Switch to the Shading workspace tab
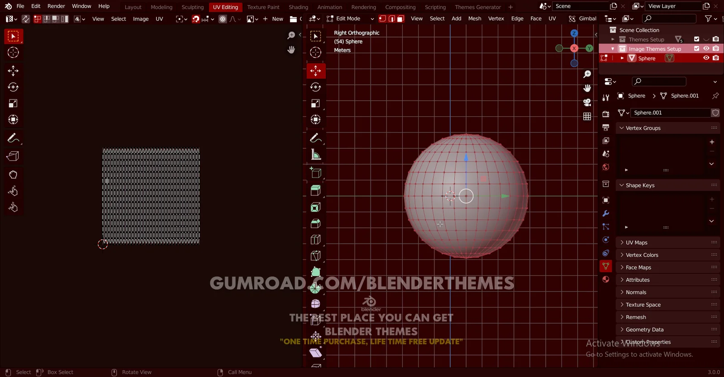This screenshot has height=377, width=724. pyautogui.click(x=298, y=7)
